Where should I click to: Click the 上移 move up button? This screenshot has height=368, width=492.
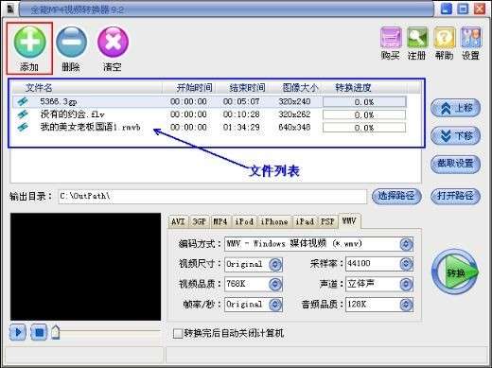click(455, 109)
